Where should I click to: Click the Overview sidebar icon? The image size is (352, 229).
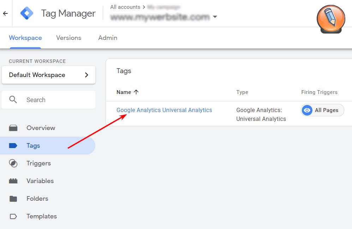click(x=13, y=128)
